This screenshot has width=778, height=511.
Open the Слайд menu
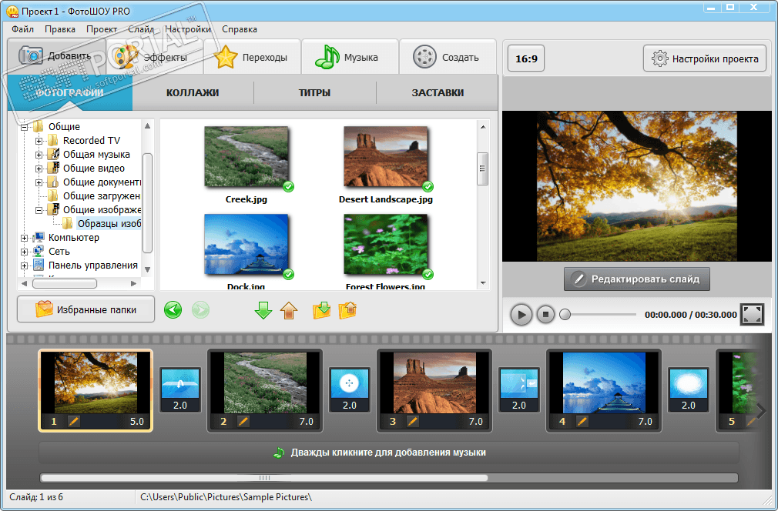[141, 29]
